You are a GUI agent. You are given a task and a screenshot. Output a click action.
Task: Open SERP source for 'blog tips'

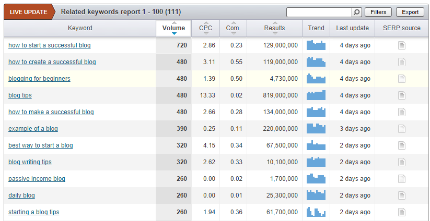click(401, 95)
